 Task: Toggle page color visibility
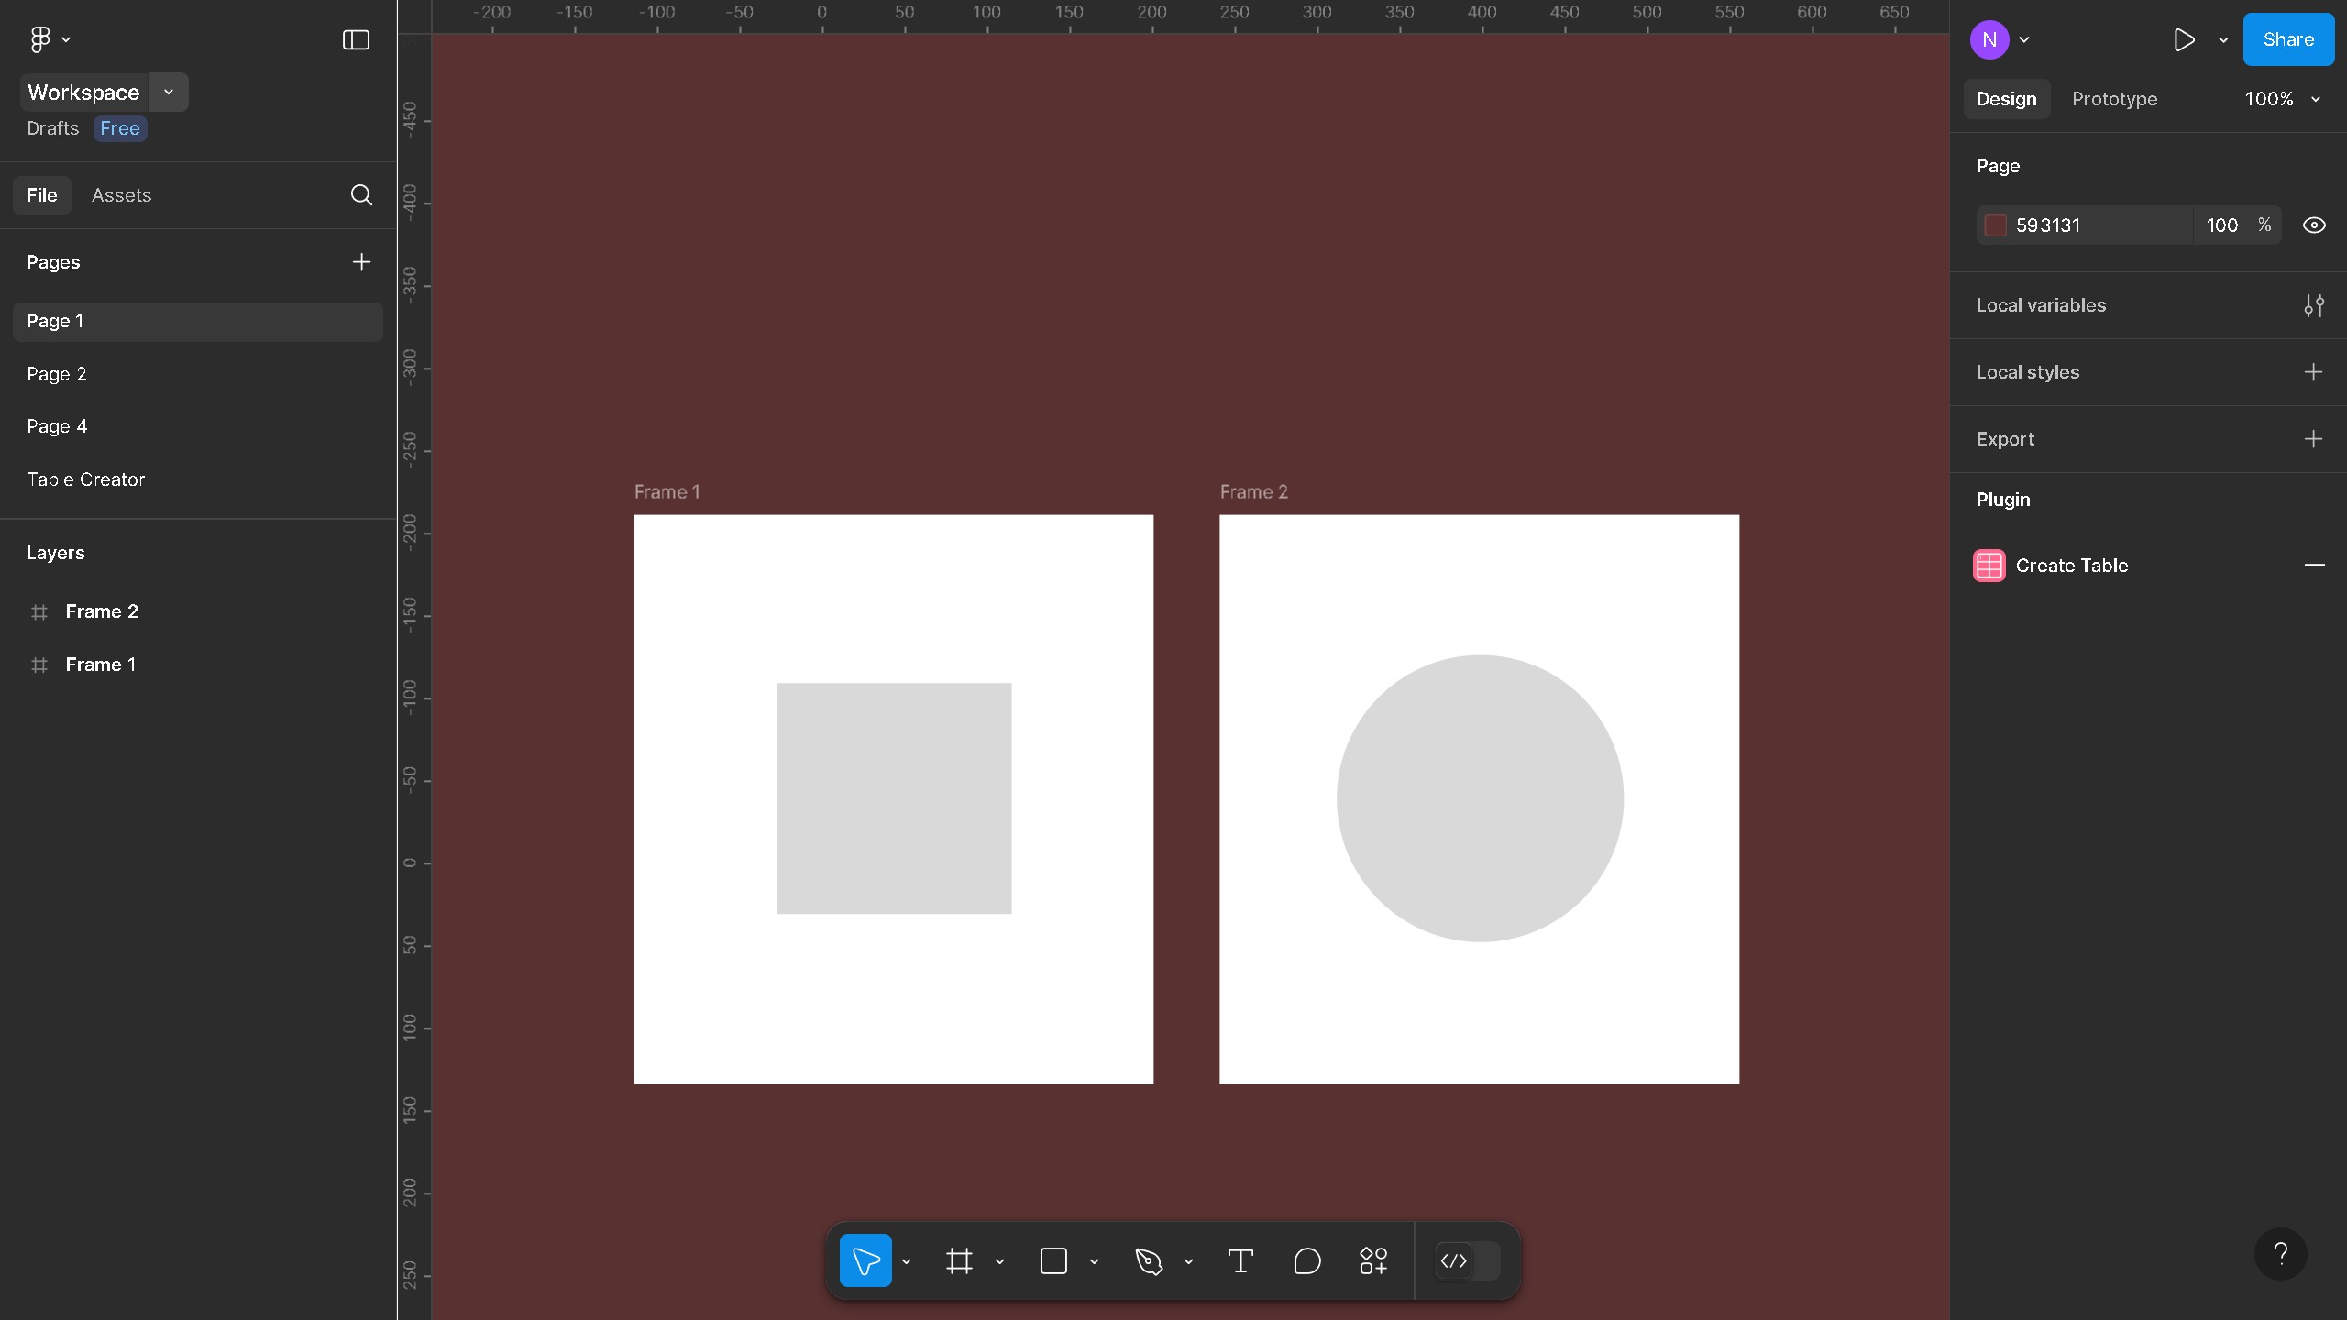click(2313, 225)
